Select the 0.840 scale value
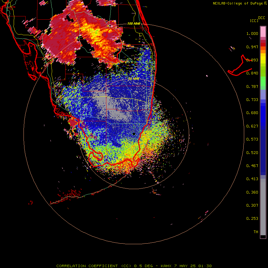The width and height of the screenshot is (268, 268). click(252, 73)
